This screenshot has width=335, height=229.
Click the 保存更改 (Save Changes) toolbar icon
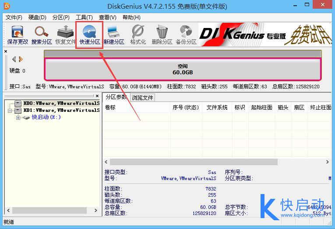pos(18,35)
